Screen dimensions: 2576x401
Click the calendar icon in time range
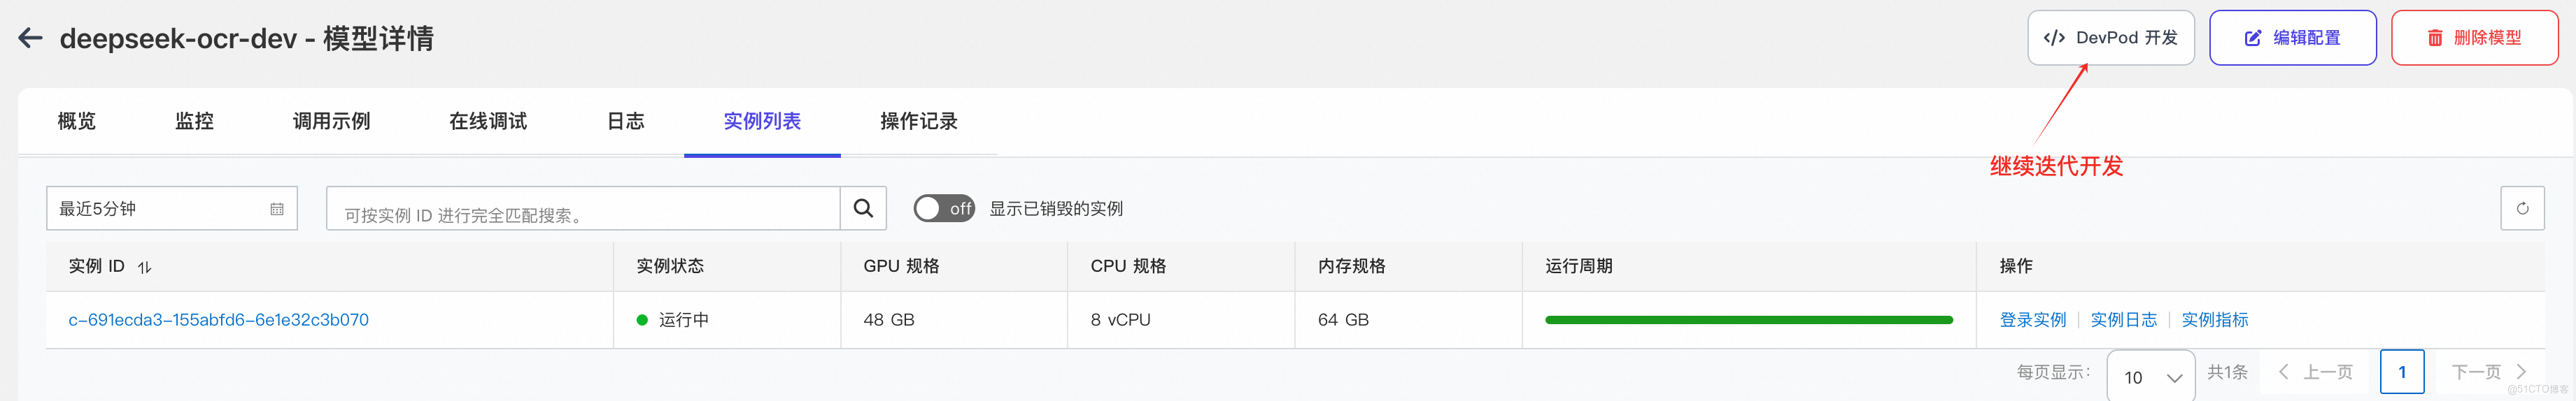(277, 210)
